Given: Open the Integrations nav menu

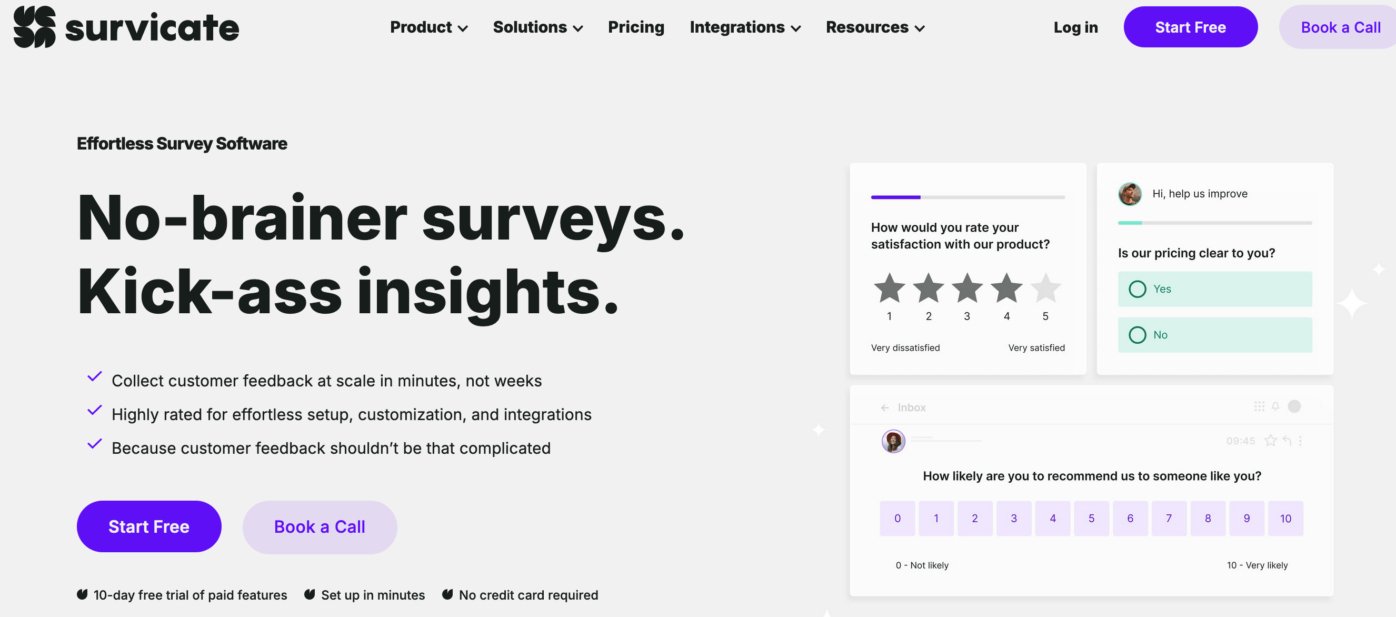Looking at the screenshot, I should 745,27.
